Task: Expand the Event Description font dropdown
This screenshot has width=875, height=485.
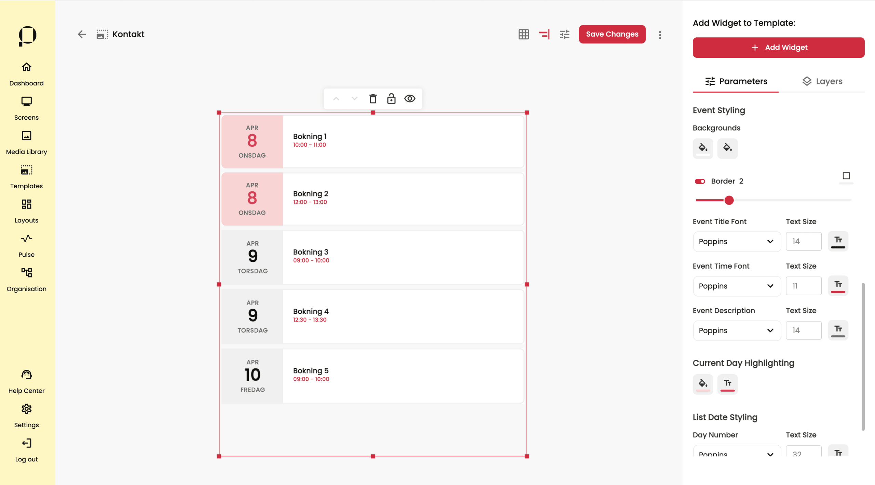Action: 737,330
